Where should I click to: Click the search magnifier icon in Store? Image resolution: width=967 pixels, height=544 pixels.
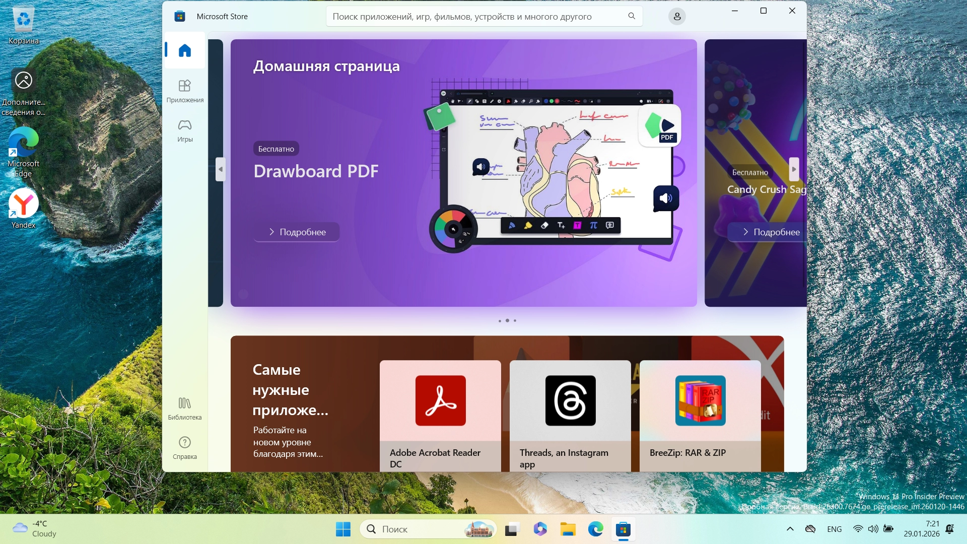[x=632, y=16]
